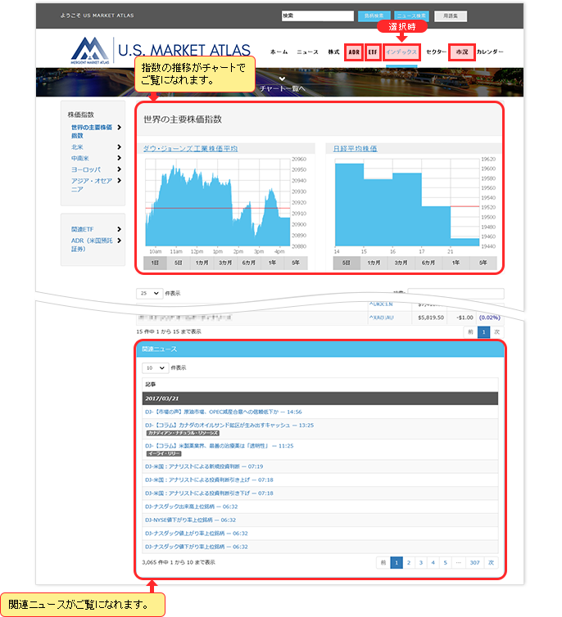Open the 25 件表示 rows dropdown
The width and height of the screenshot is (562, 617).
click(x=150, y=293)
